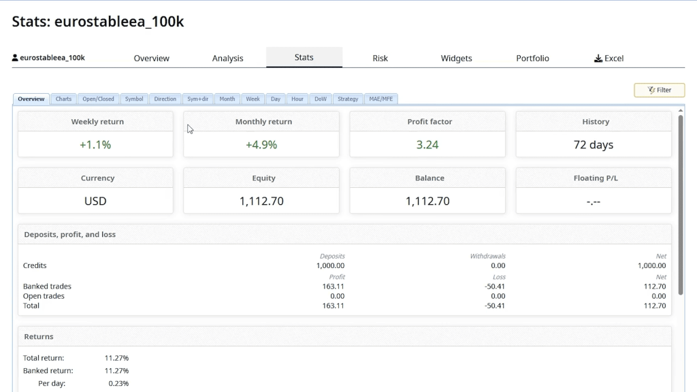Select the DoW sub-tab
The image size is (697, 392).
[321, 99]
